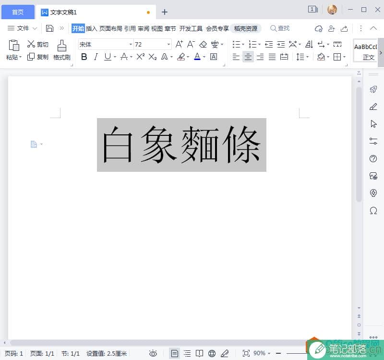Open 稻壳资源 resources button
The height and width of the screenshot is (360, 384).
[246, 29]
